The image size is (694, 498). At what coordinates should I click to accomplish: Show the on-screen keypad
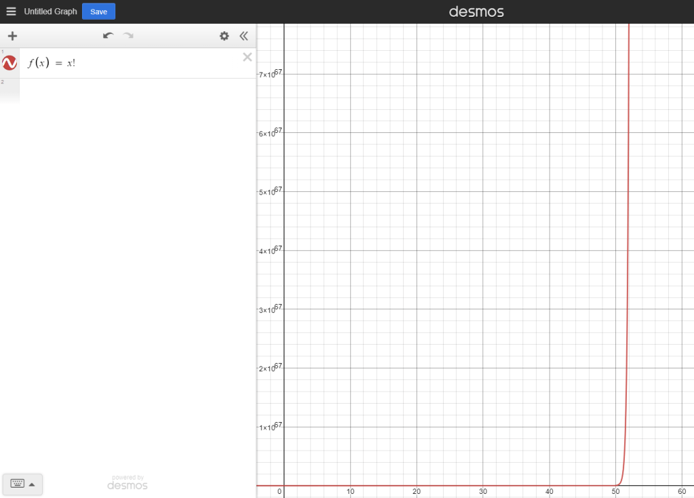click(x=22, y=484)
